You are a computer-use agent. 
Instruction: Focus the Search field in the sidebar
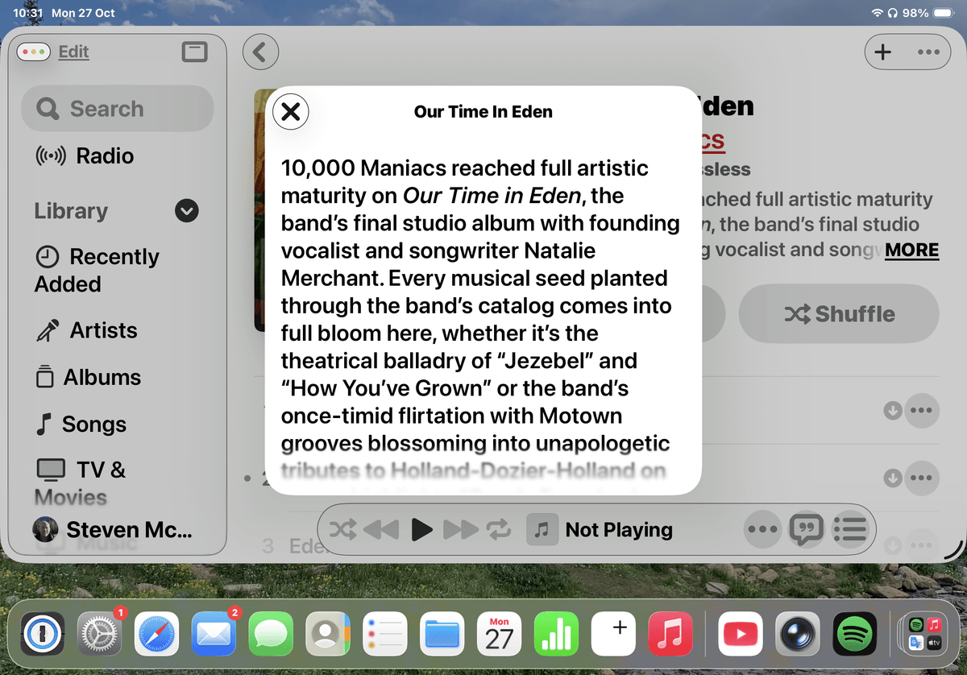tap(118, 109)
